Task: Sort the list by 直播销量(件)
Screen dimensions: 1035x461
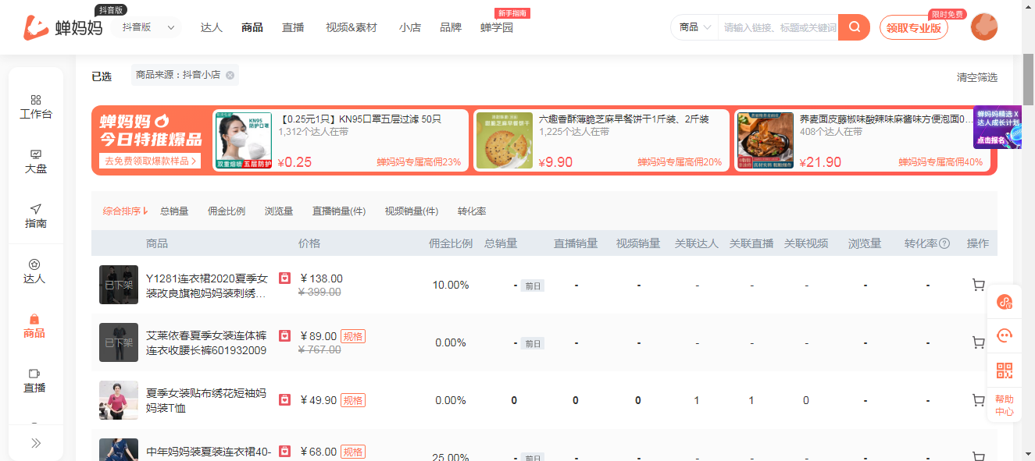Action: point(339,211)
